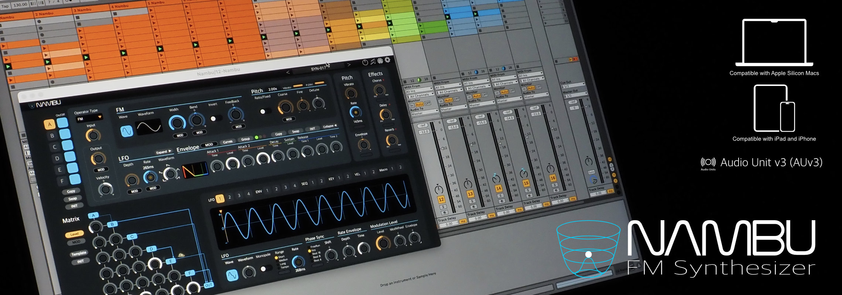
Task: Select operator B tab
Action: pos(52,136)
